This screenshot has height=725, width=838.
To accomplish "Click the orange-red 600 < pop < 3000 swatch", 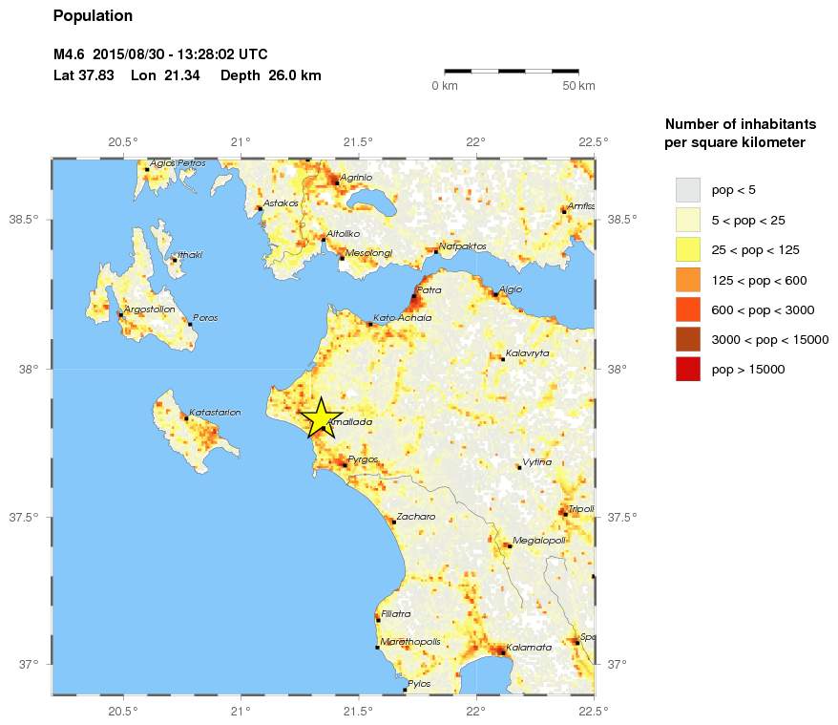I will pyautogui.click(x=687, y=309).
